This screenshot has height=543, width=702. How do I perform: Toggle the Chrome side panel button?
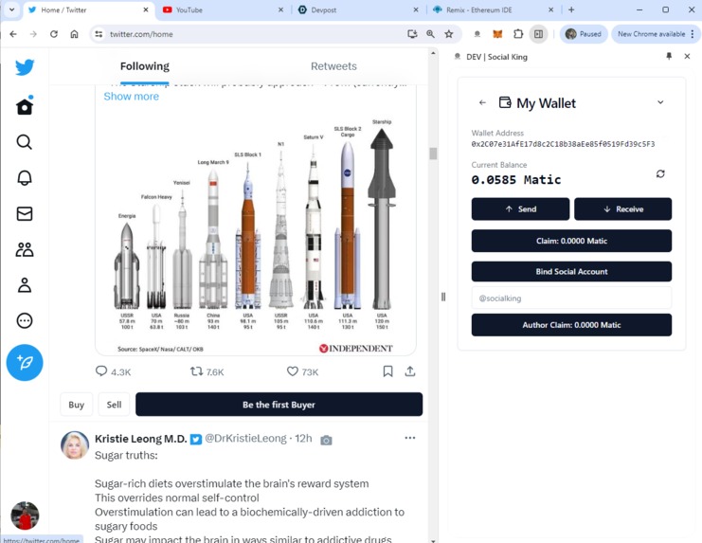coord(539,34)
